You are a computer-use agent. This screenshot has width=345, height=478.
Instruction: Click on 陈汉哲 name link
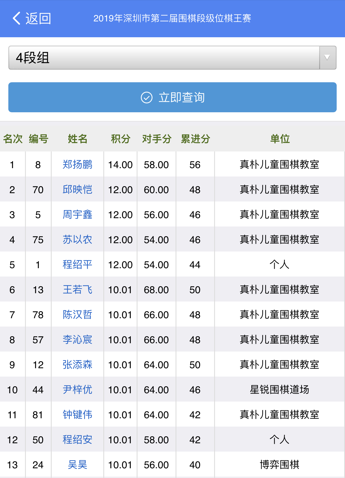tap(77, 315)
